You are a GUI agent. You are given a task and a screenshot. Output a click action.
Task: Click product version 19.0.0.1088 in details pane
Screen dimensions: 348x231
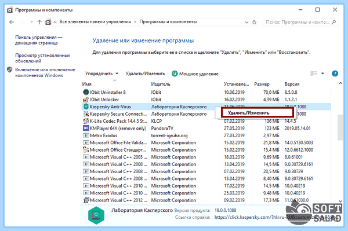(x=225, y=210)
